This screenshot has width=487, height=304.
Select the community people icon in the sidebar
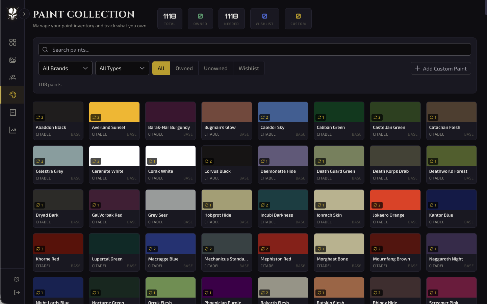[x=12, y=77]
